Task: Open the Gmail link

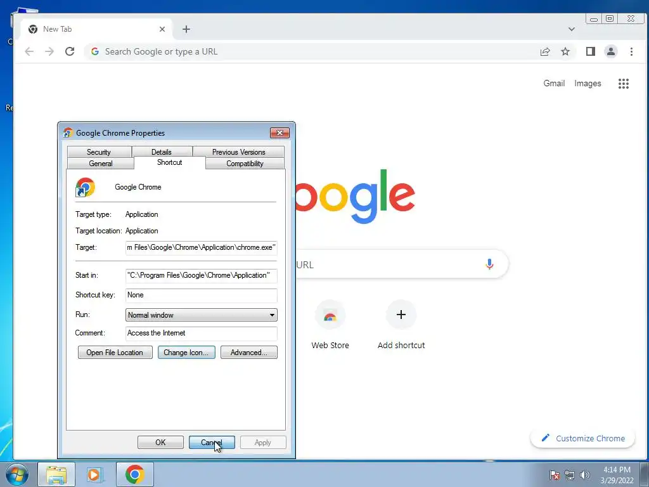Action: click(554, 83)
